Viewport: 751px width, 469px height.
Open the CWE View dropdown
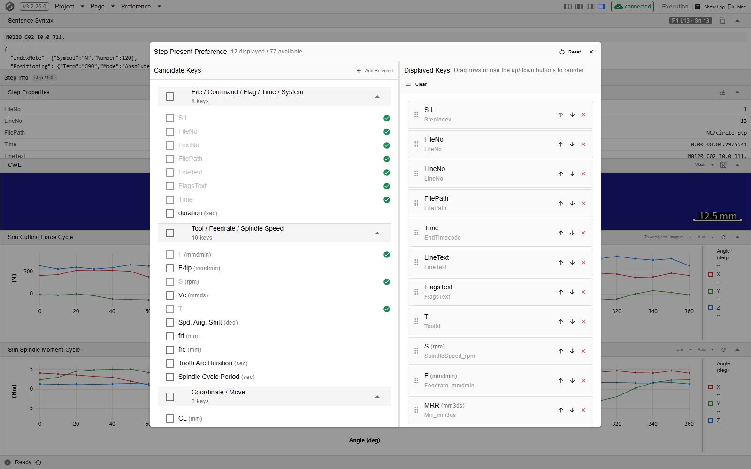pos(705,165)
